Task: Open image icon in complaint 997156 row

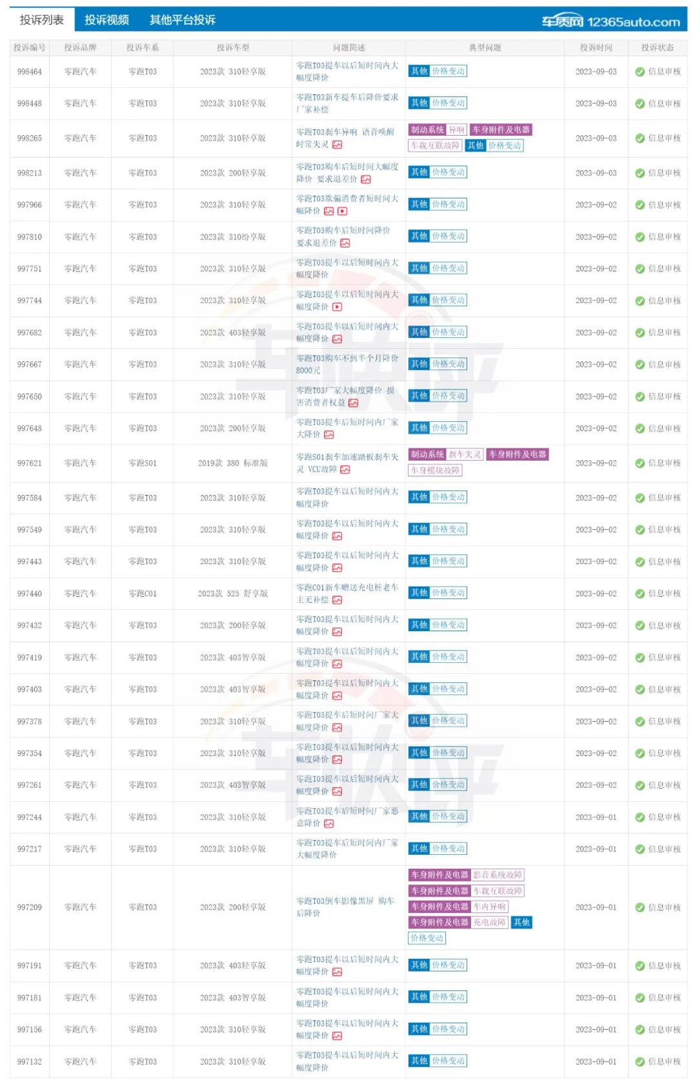Action: (x=337, y=1036)
